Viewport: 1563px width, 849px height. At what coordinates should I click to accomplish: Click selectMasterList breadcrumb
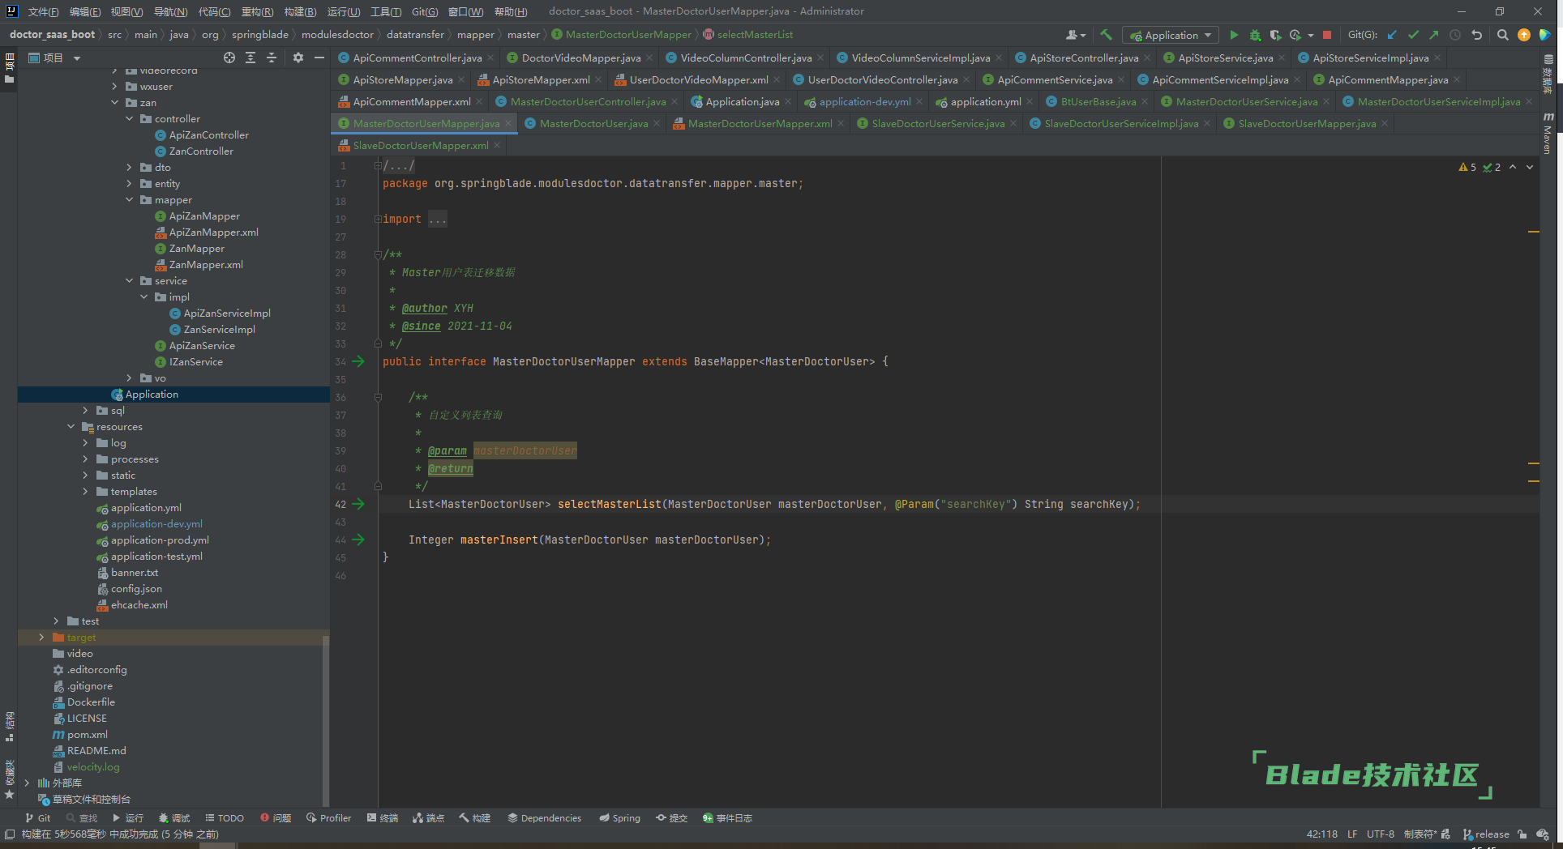pos(755,34)
